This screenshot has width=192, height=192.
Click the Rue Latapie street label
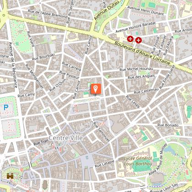(x=105, y=164)
